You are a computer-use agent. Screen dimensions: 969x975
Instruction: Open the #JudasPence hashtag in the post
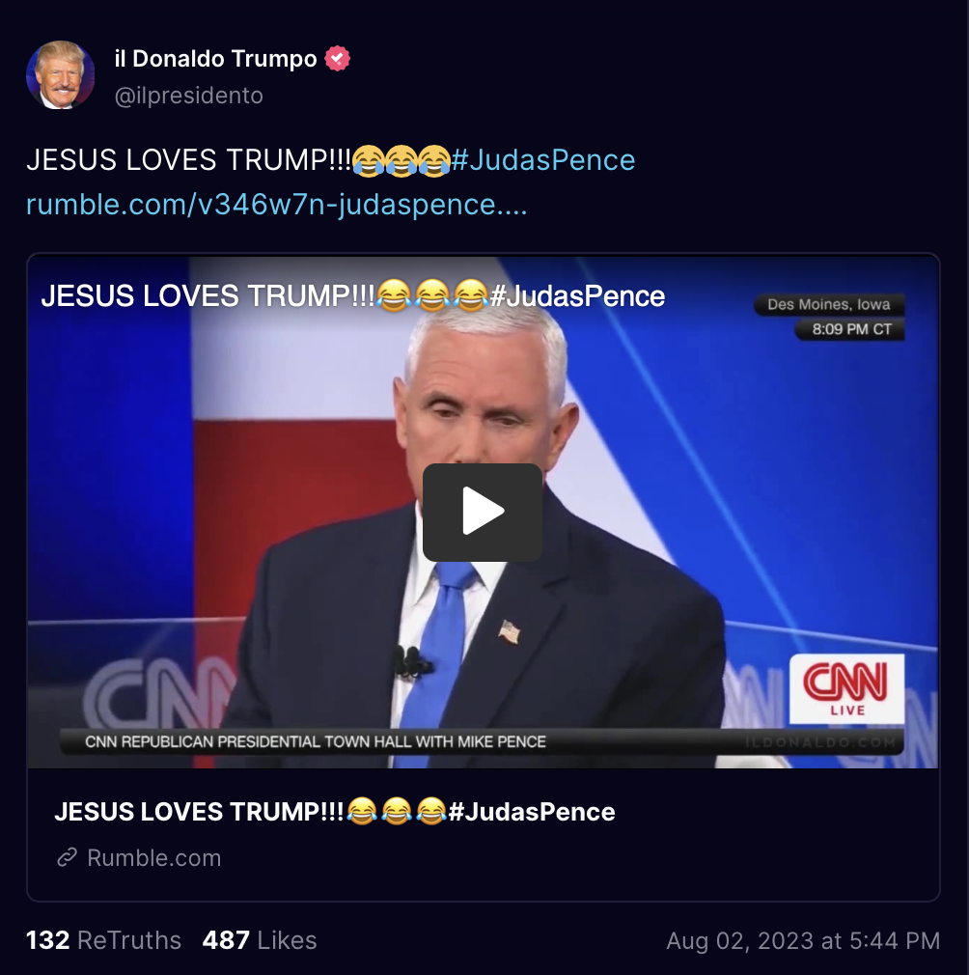click(x=543, y=160)
